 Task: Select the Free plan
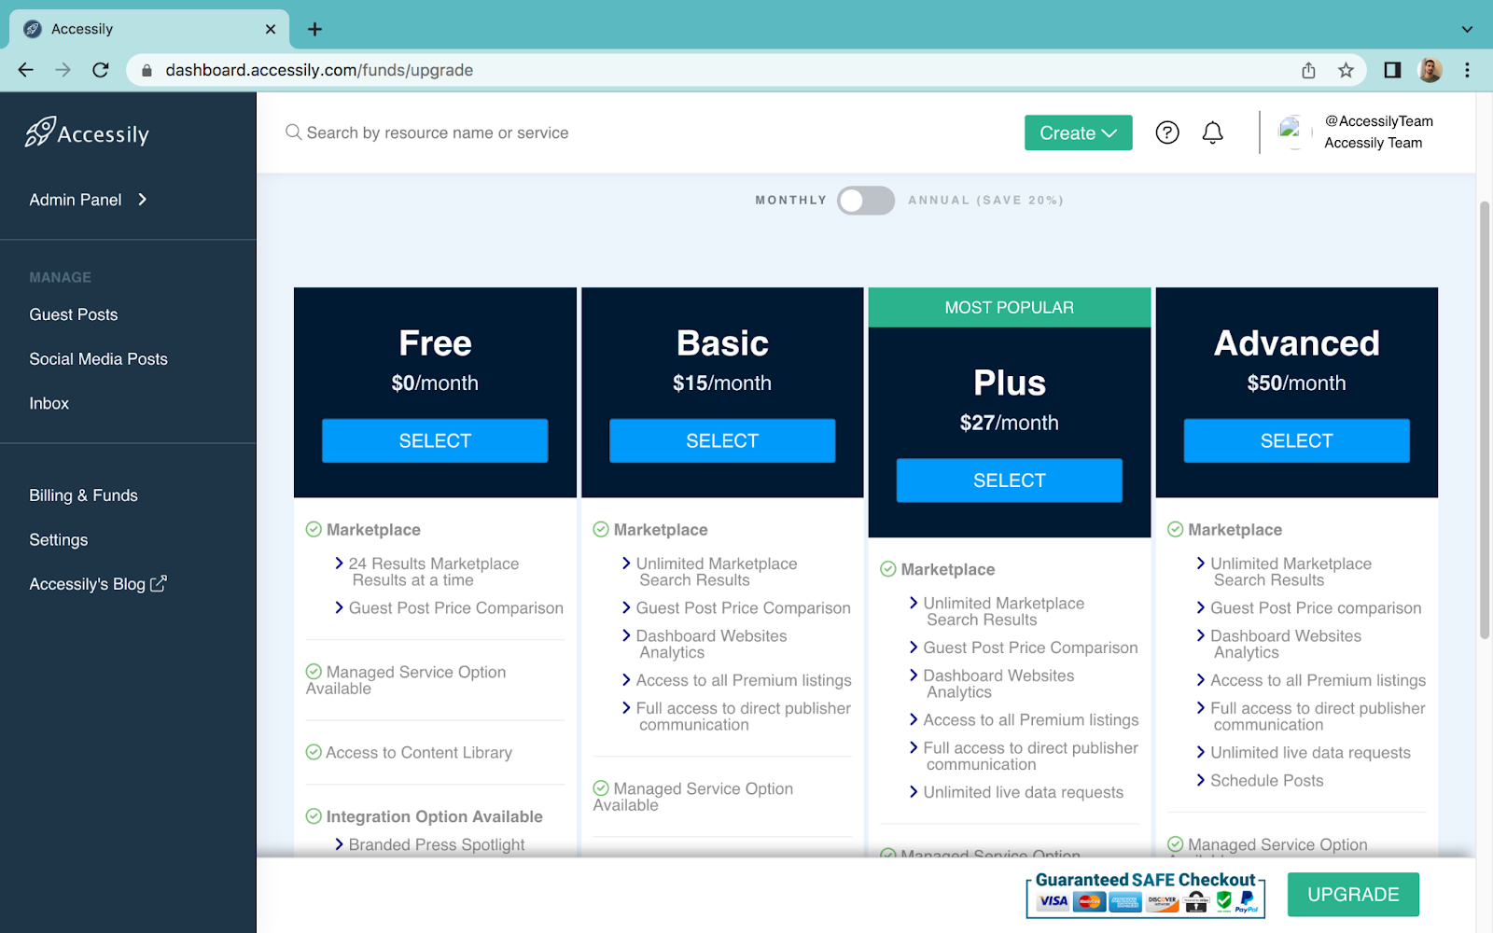point(435,440)
